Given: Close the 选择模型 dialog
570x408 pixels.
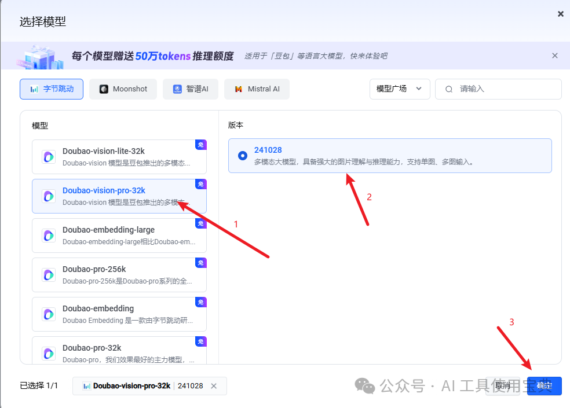Looking at the screenshot, I should coord(561,14).
